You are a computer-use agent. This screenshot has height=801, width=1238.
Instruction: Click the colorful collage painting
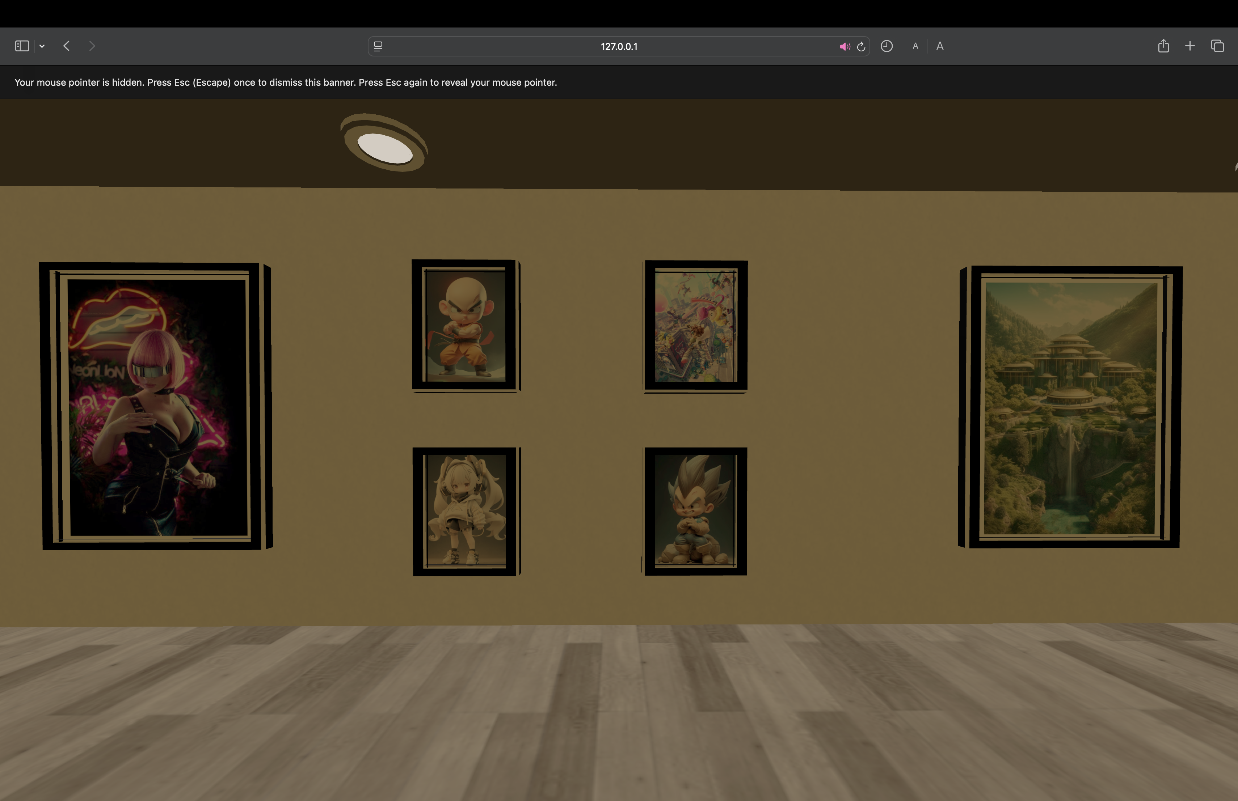[695, 325]
